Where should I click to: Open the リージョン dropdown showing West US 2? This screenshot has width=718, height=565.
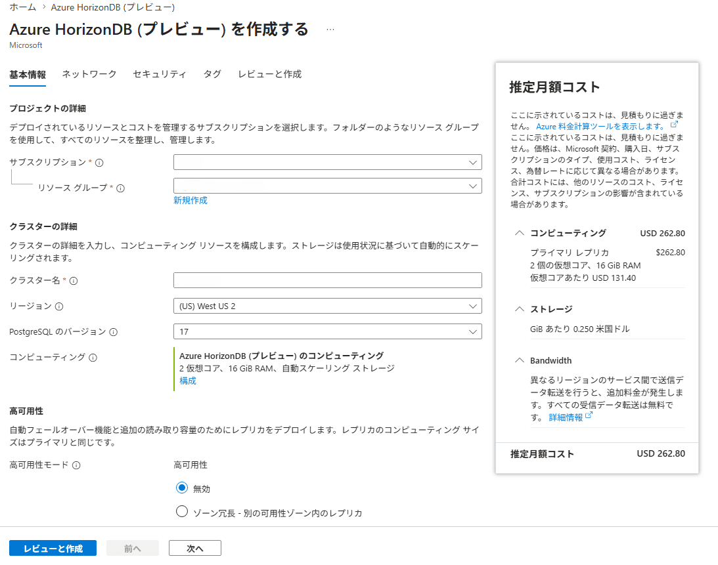[327, 306]
